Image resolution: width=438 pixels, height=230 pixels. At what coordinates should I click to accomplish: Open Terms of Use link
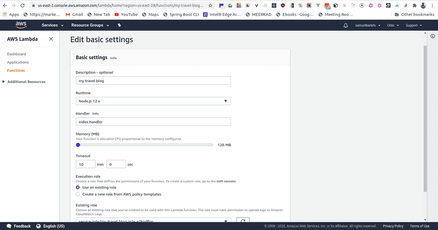click(x=419, y=226)
